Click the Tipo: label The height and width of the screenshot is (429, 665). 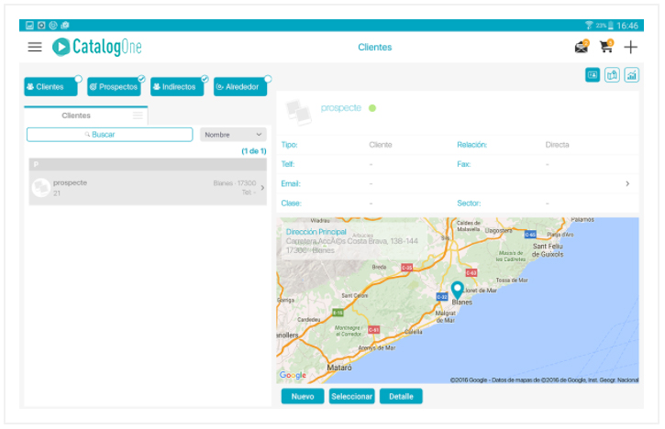[289, 145]
